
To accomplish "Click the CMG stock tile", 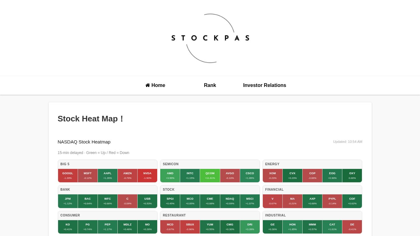I will (230, 227).
